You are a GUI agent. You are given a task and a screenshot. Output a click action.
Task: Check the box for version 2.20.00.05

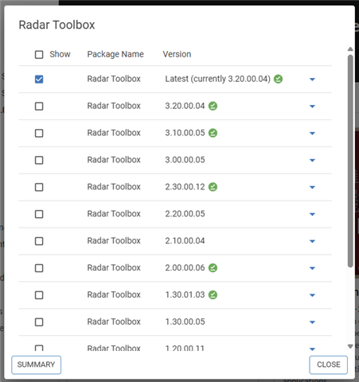click(x=39, y=214)
